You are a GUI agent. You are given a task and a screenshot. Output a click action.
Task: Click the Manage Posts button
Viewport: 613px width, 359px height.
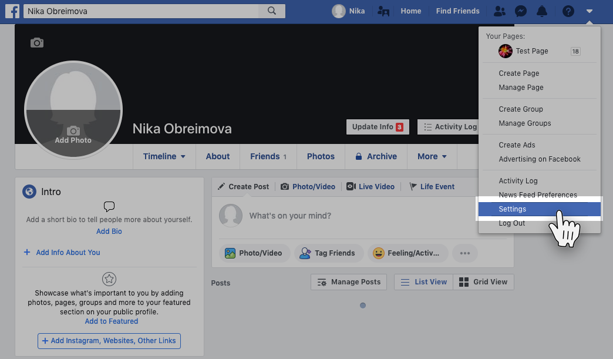pos(349,282)
